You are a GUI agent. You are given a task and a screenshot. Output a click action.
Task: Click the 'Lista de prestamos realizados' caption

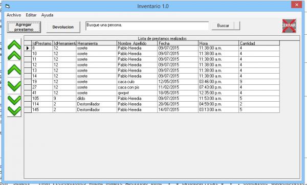tap(162, 38)
